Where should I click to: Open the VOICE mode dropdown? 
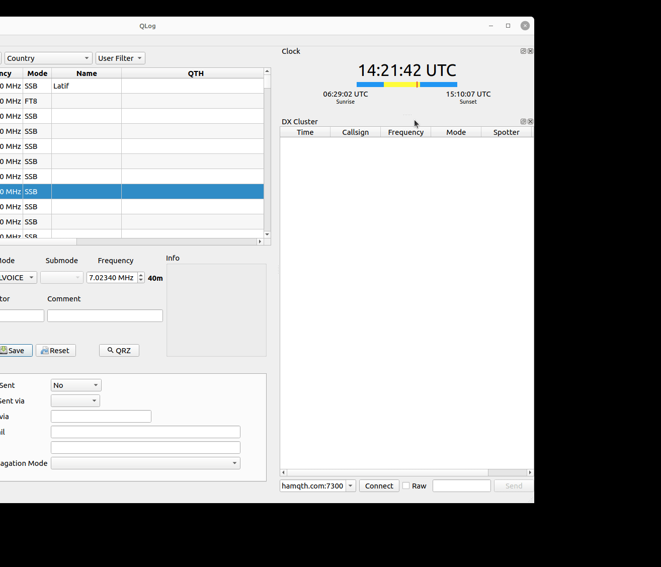click(x=18, y=278)
